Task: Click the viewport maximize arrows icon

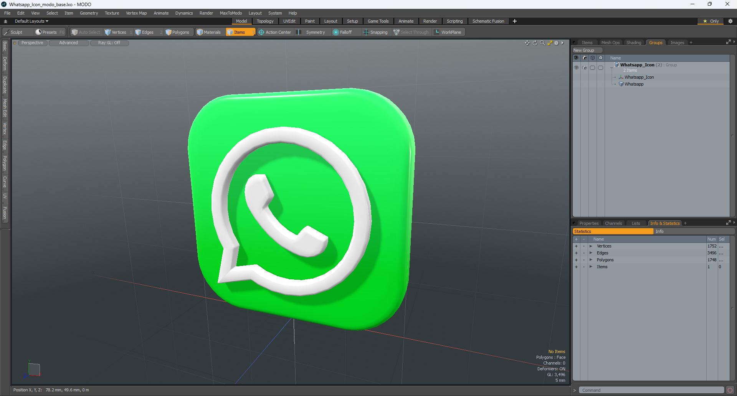Action: (550, 43)
